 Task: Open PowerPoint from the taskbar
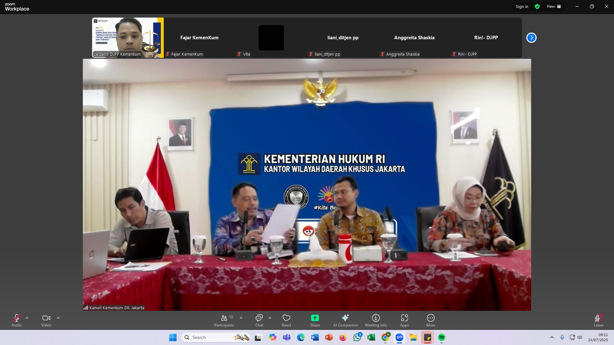(329, 337)
